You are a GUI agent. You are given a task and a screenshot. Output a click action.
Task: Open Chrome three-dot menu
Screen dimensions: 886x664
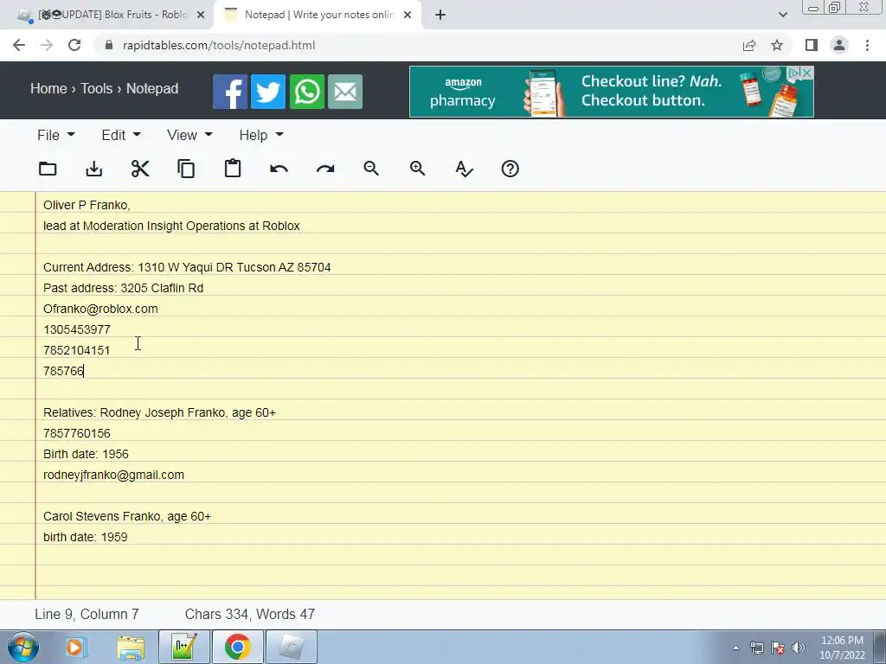(867, 45)
